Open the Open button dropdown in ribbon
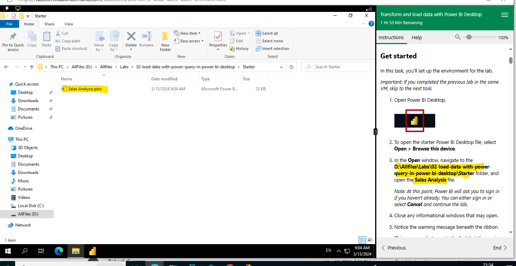Screen dimensions: 516x266 point(240,33)
